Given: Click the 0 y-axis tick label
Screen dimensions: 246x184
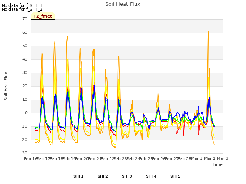Looking at the screenshot, I should coord(26,113).
